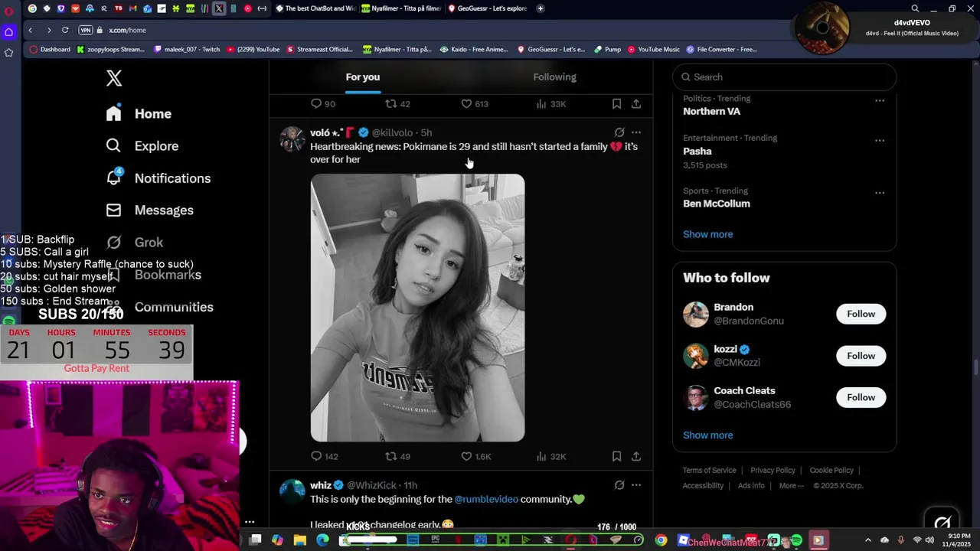This screenshot has width=980, height=551.
Task: Bookmark the top post with 613 likes
Action: tap(616, 103)
